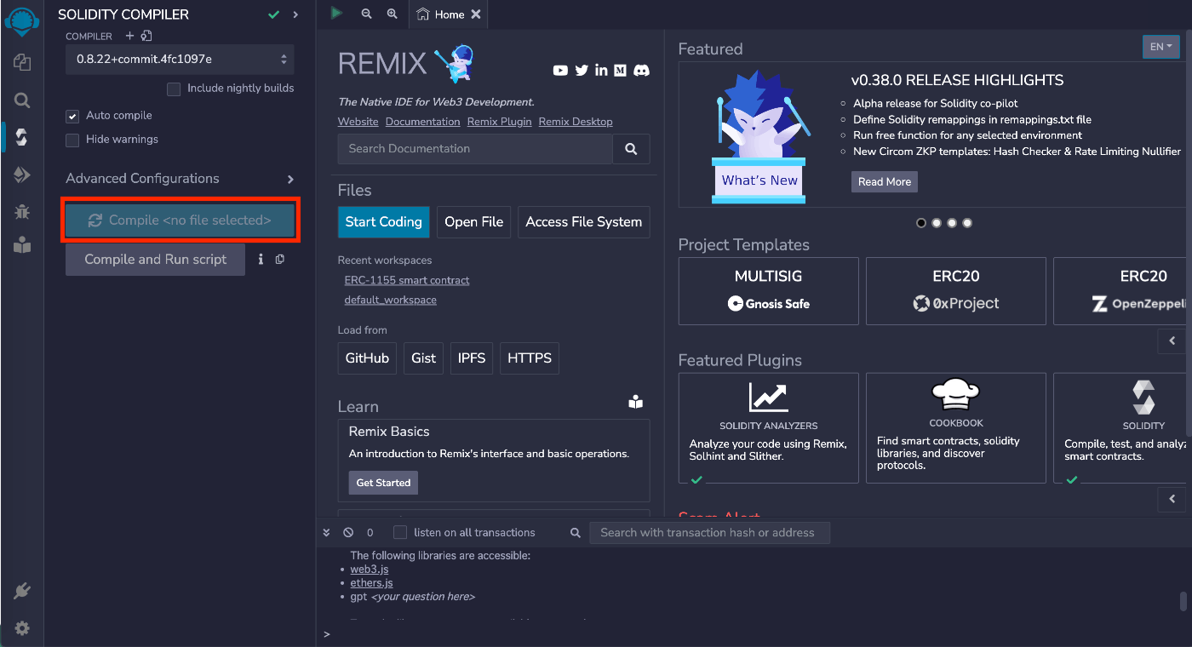
Task: Open the File Explorer sidebar icon
Action: coord(22,62)
